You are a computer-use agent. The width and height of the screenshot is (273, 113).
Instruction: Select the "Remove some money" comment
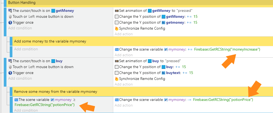(x=55, y=92)
